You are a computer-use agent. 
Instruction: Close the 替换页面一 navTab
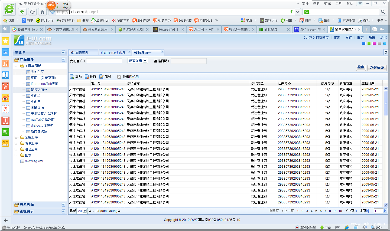162,51
